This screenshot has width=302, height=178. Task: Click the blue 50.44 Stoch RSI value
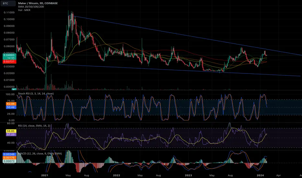[11, 107]
